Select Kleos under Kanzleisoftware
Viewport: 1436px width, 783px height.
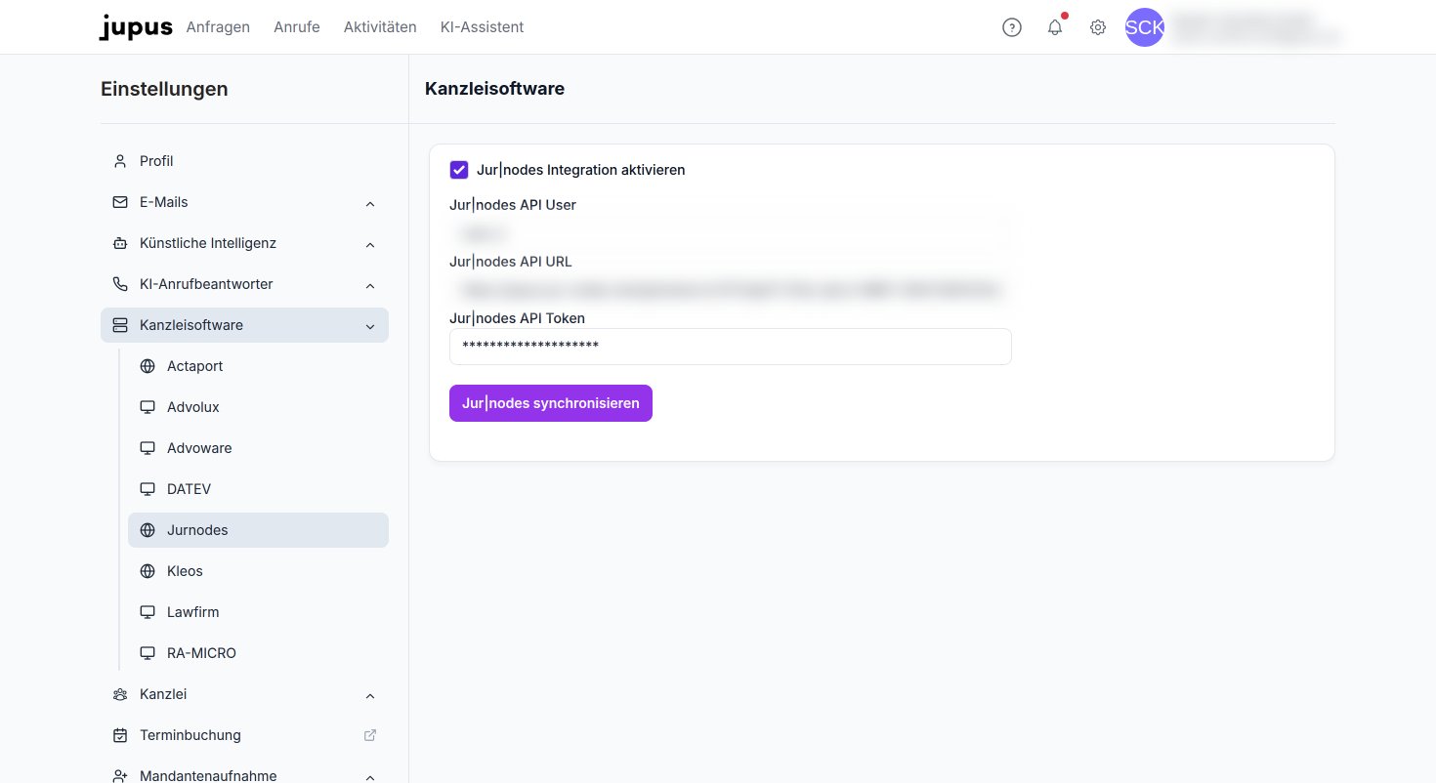point(258,571)
